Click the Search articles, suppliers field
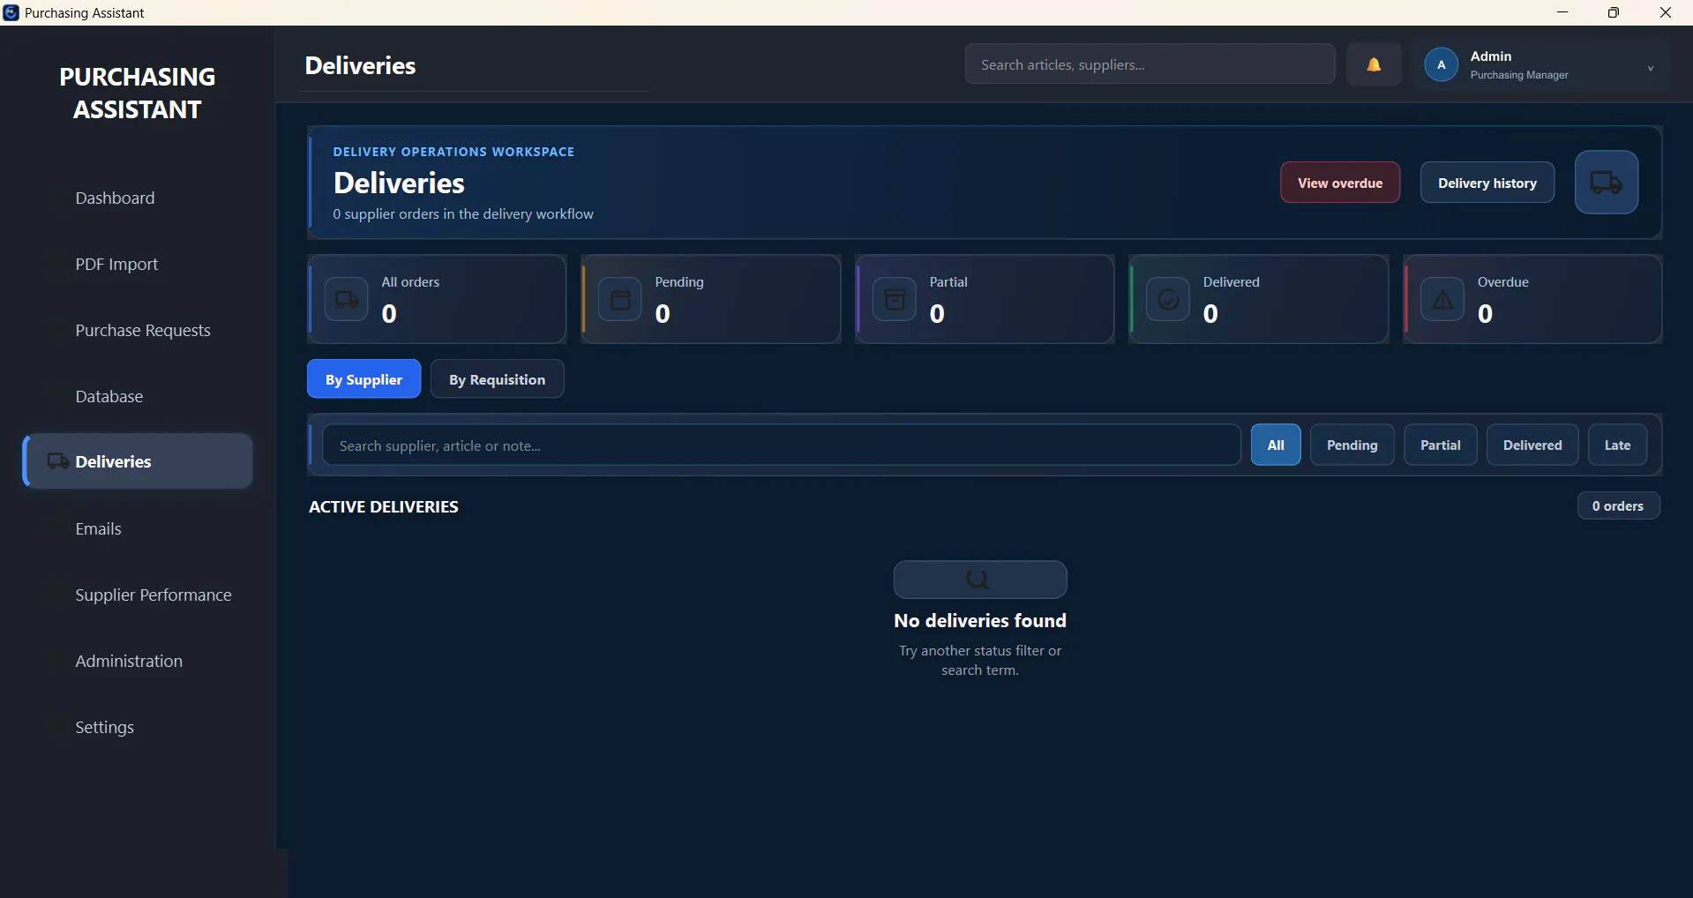This screenshot has height=898, width=1693. [1150, 64]
